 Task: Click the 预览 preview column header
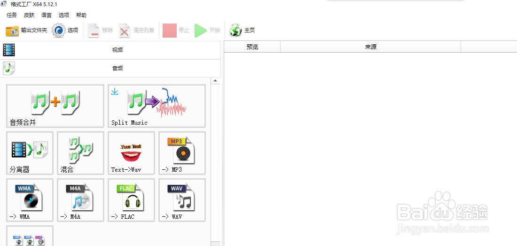[x=252, y=47]
